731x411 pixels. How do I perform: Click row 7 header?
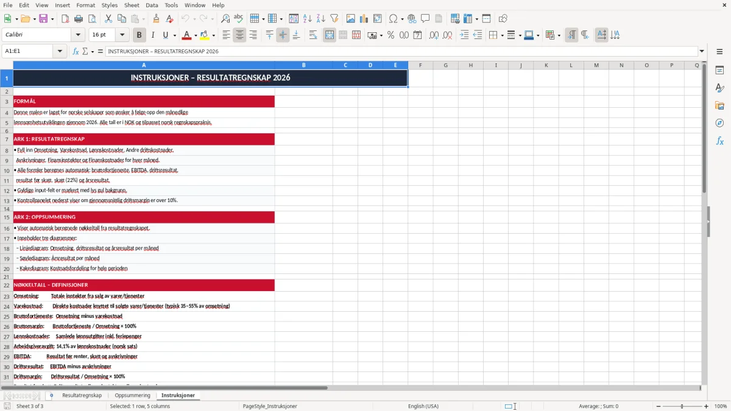(x=7, y=139)
